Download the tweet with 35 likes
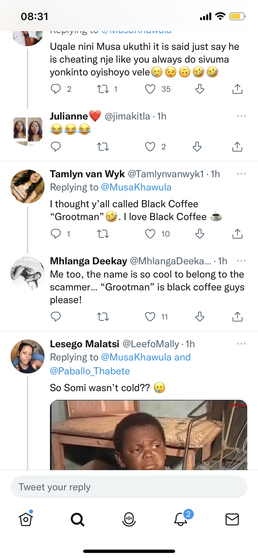Viewport: 258px width, 558px height. 200,89
